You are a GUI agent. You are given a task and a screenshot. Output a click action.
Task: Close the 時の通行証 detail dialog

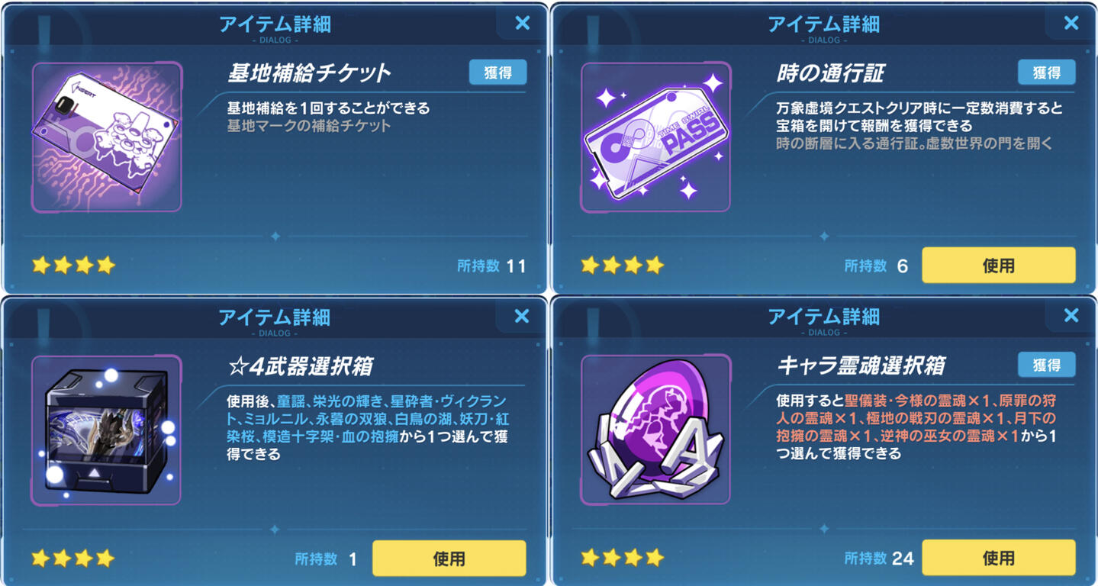1071,23
